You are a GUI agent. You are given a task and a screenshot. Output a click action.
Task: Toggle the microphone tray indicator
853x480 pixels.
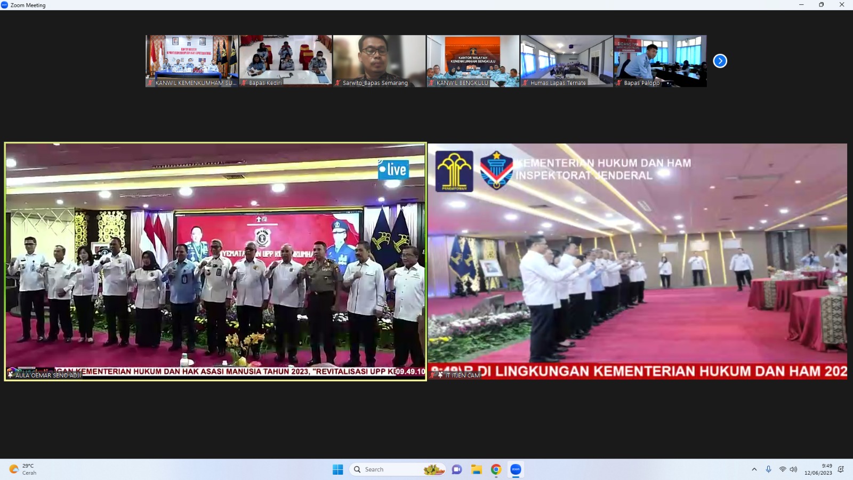[768, 469]
